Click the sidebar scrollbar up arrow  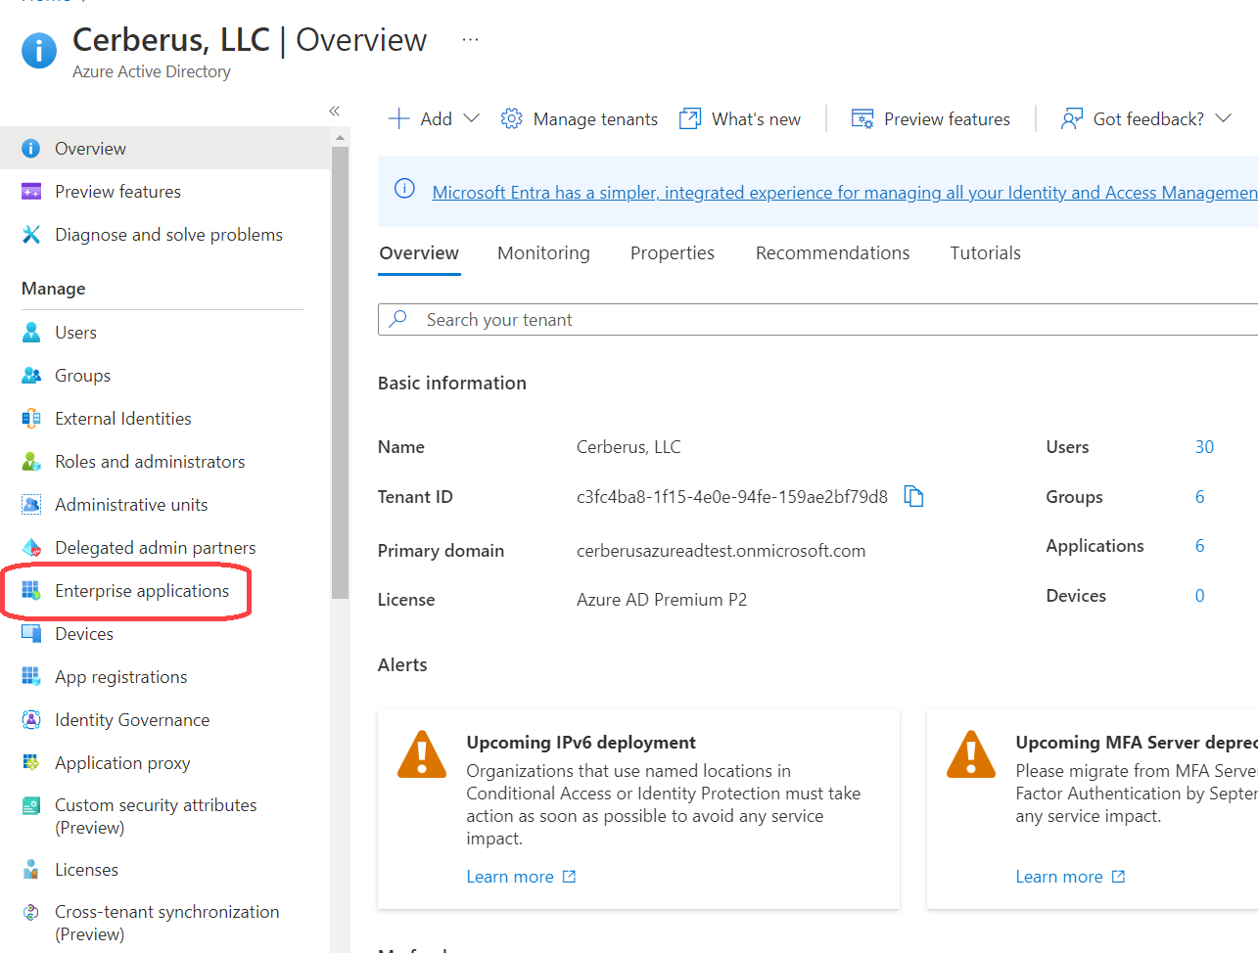pyautogui.click(x=340, y=139)
